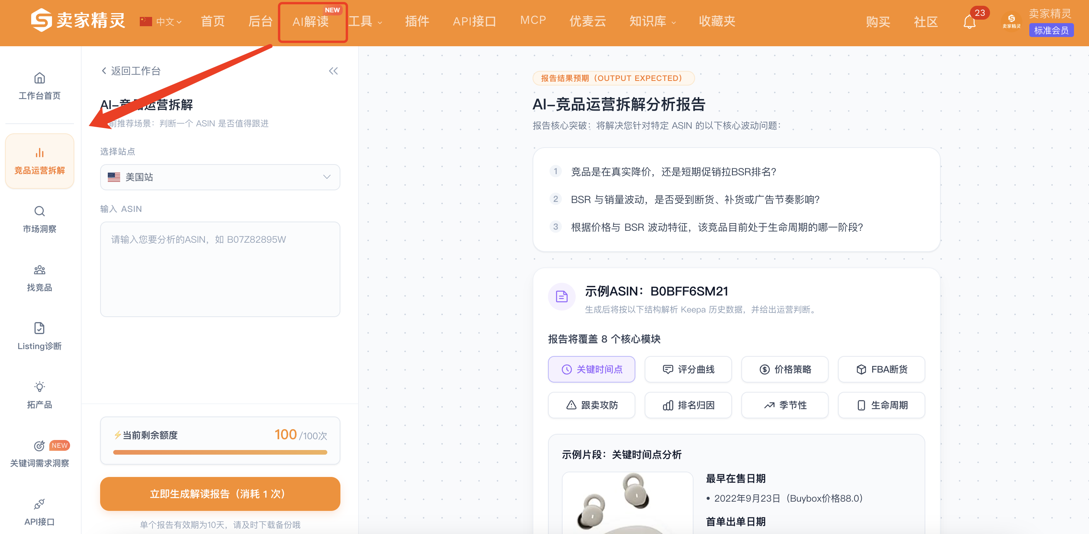Open 社区 in the top bar

pyautogui.click(x=926, y=22)
